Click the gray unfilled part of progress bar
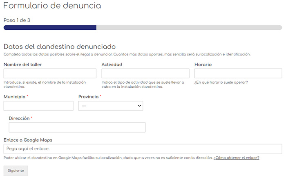The width and height of the screenshot is (286, 182). click(189, 28)
